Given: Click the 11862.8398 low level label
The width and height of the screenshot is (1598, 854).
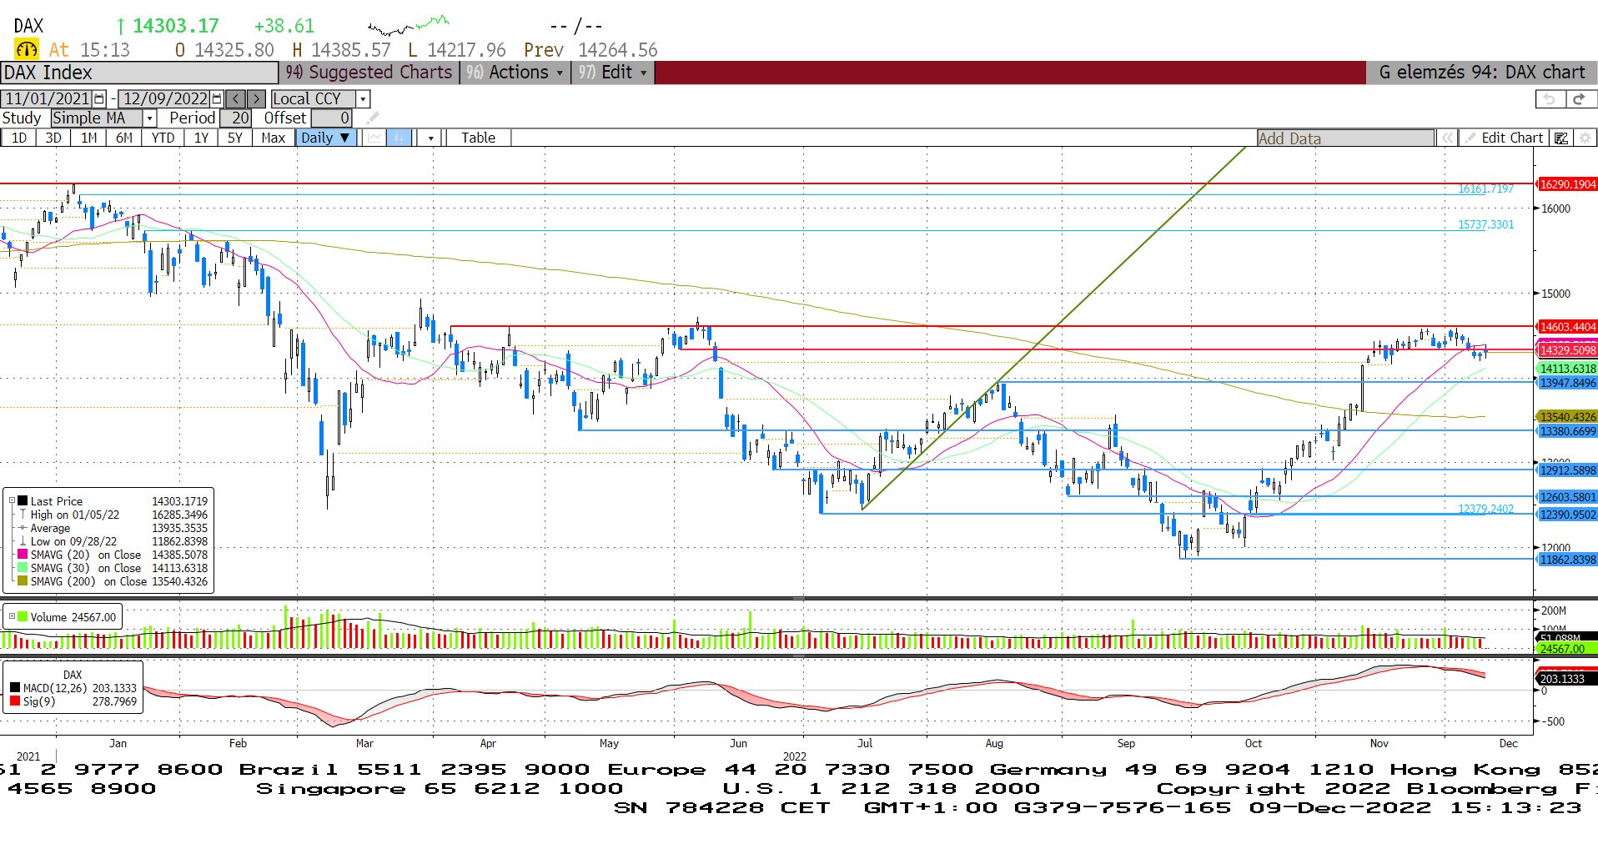Looking at the screenshot, I should coord(1567,560).
